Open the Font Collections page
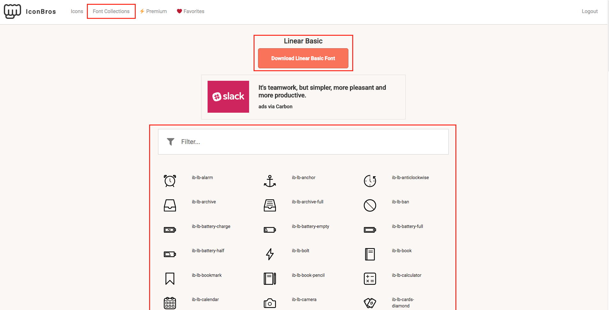The height and width of the screenshot is (310, 609). click(111, 11)
